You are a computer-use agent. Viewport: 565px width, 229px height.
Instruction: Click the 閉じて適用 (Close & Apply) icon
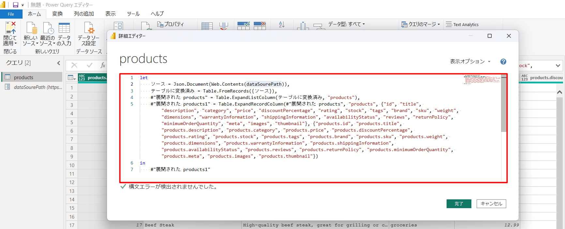10,28
